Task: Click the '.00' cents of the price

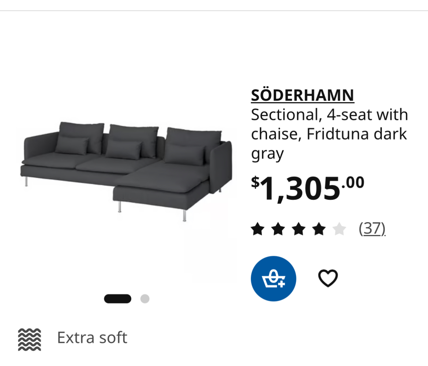Action: (353, 182)
